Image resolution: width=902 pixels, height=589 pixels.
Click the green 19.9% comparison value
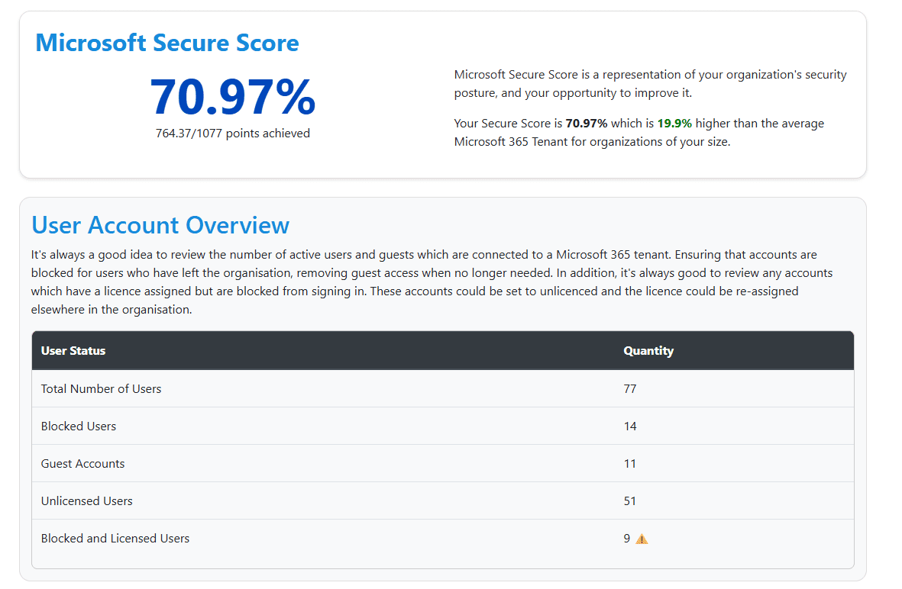click(x=674, y=124)
